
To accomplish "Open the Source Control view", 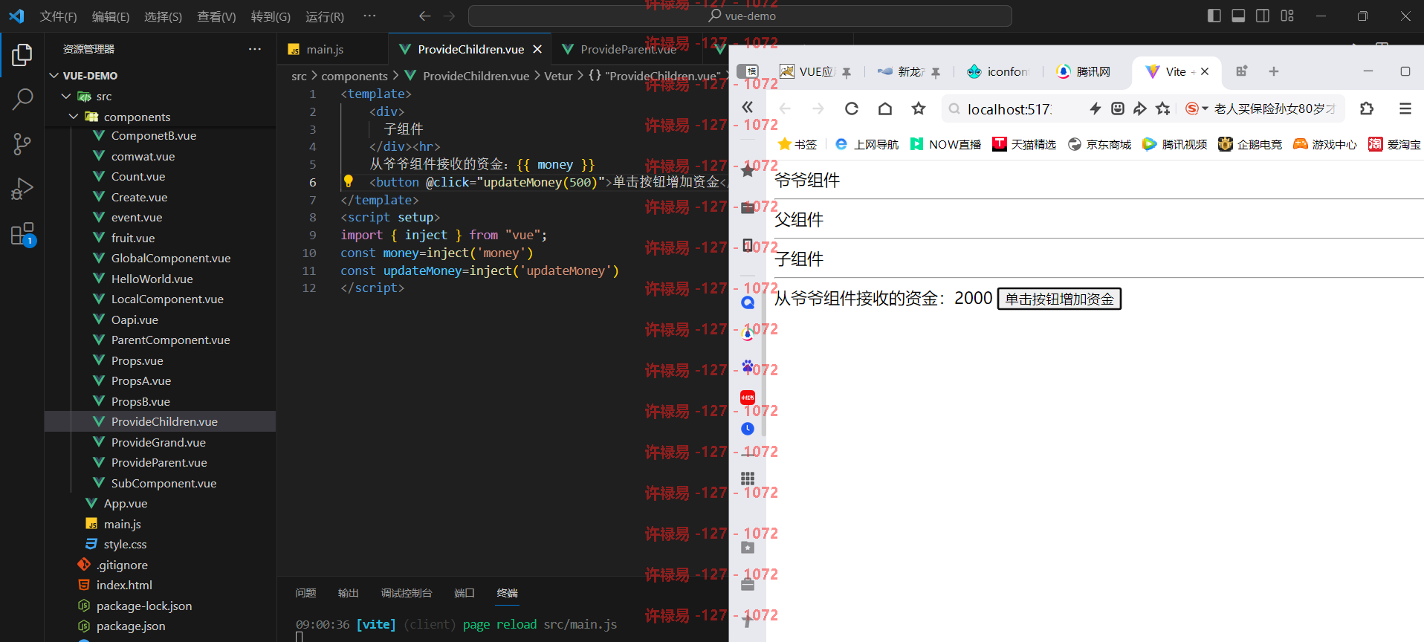I will [x=22, y=144].
